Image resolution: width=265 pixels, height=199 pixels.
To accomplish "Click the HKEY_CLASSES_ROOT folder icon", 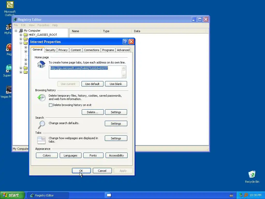I will [x=26, y=35].
